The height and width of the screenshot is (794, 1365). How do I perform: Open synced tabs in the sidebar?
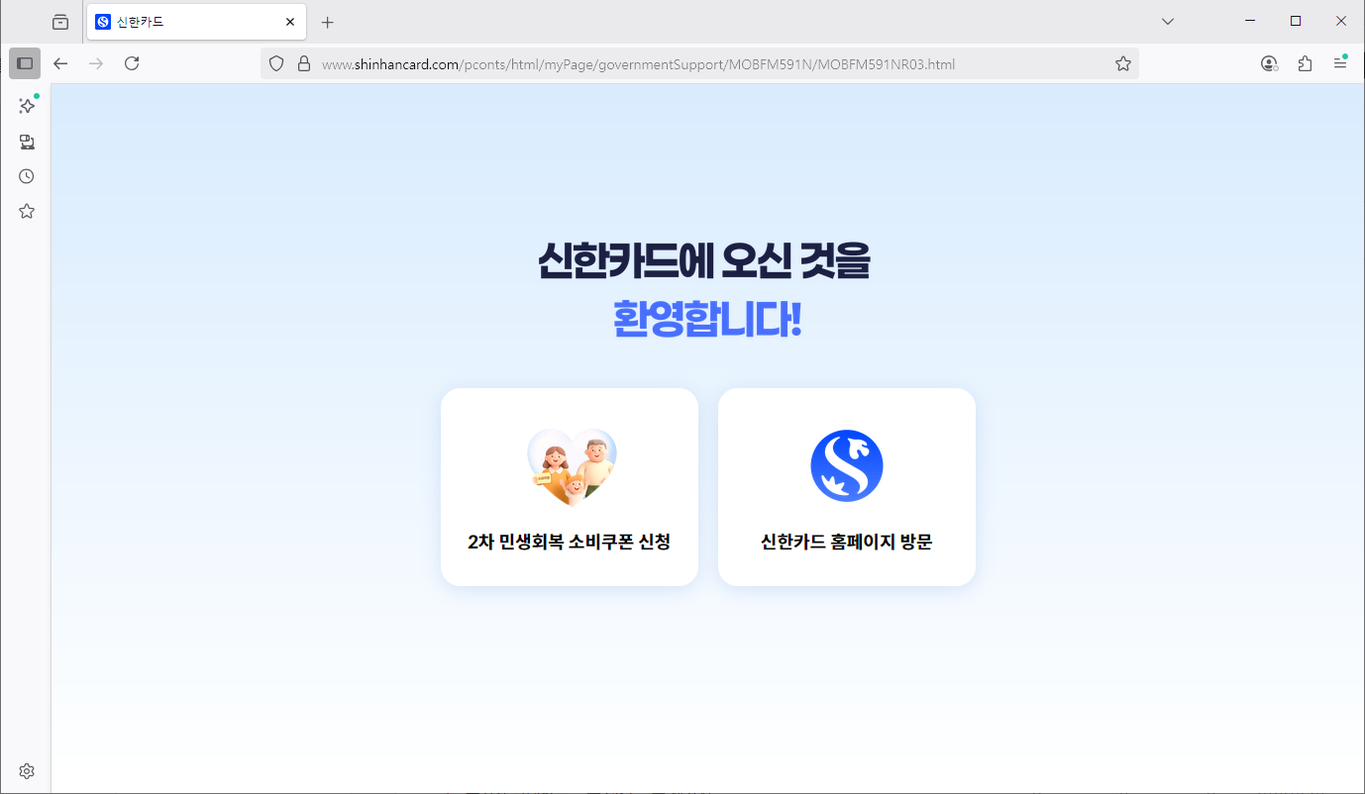coord(26,142)
